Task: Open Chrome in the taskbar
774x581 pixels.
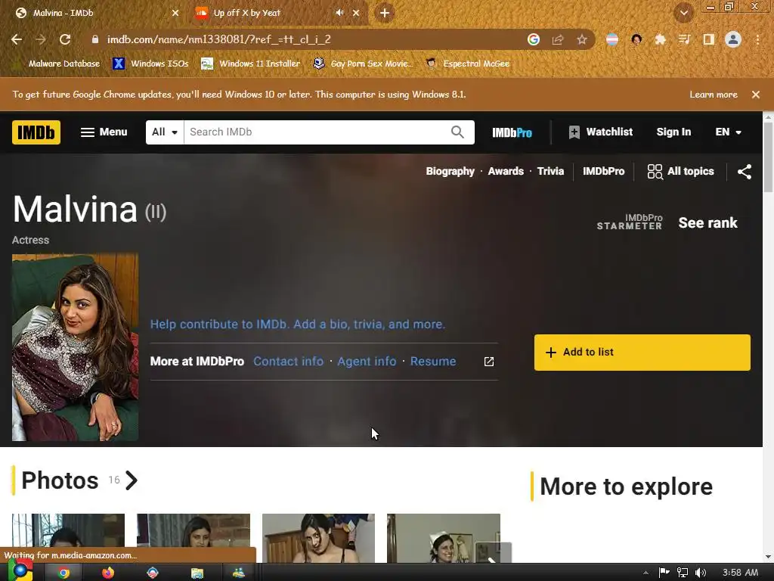Action: (x=63, y=573)
